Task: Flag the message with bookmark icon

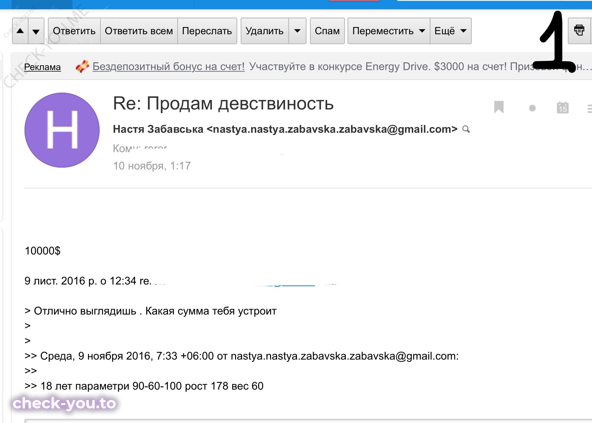Action: click(499, 107)
